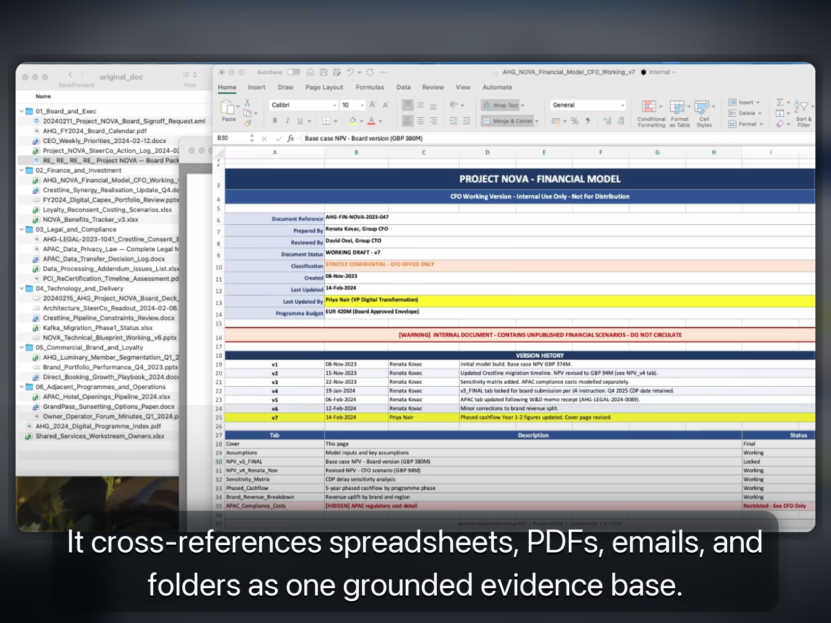Click the Delete cells button
This screenshot has width=831, height=623.
pos(745,113)
